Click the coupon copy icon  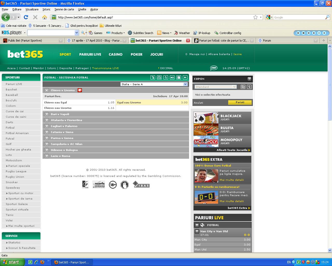point(243,87)
